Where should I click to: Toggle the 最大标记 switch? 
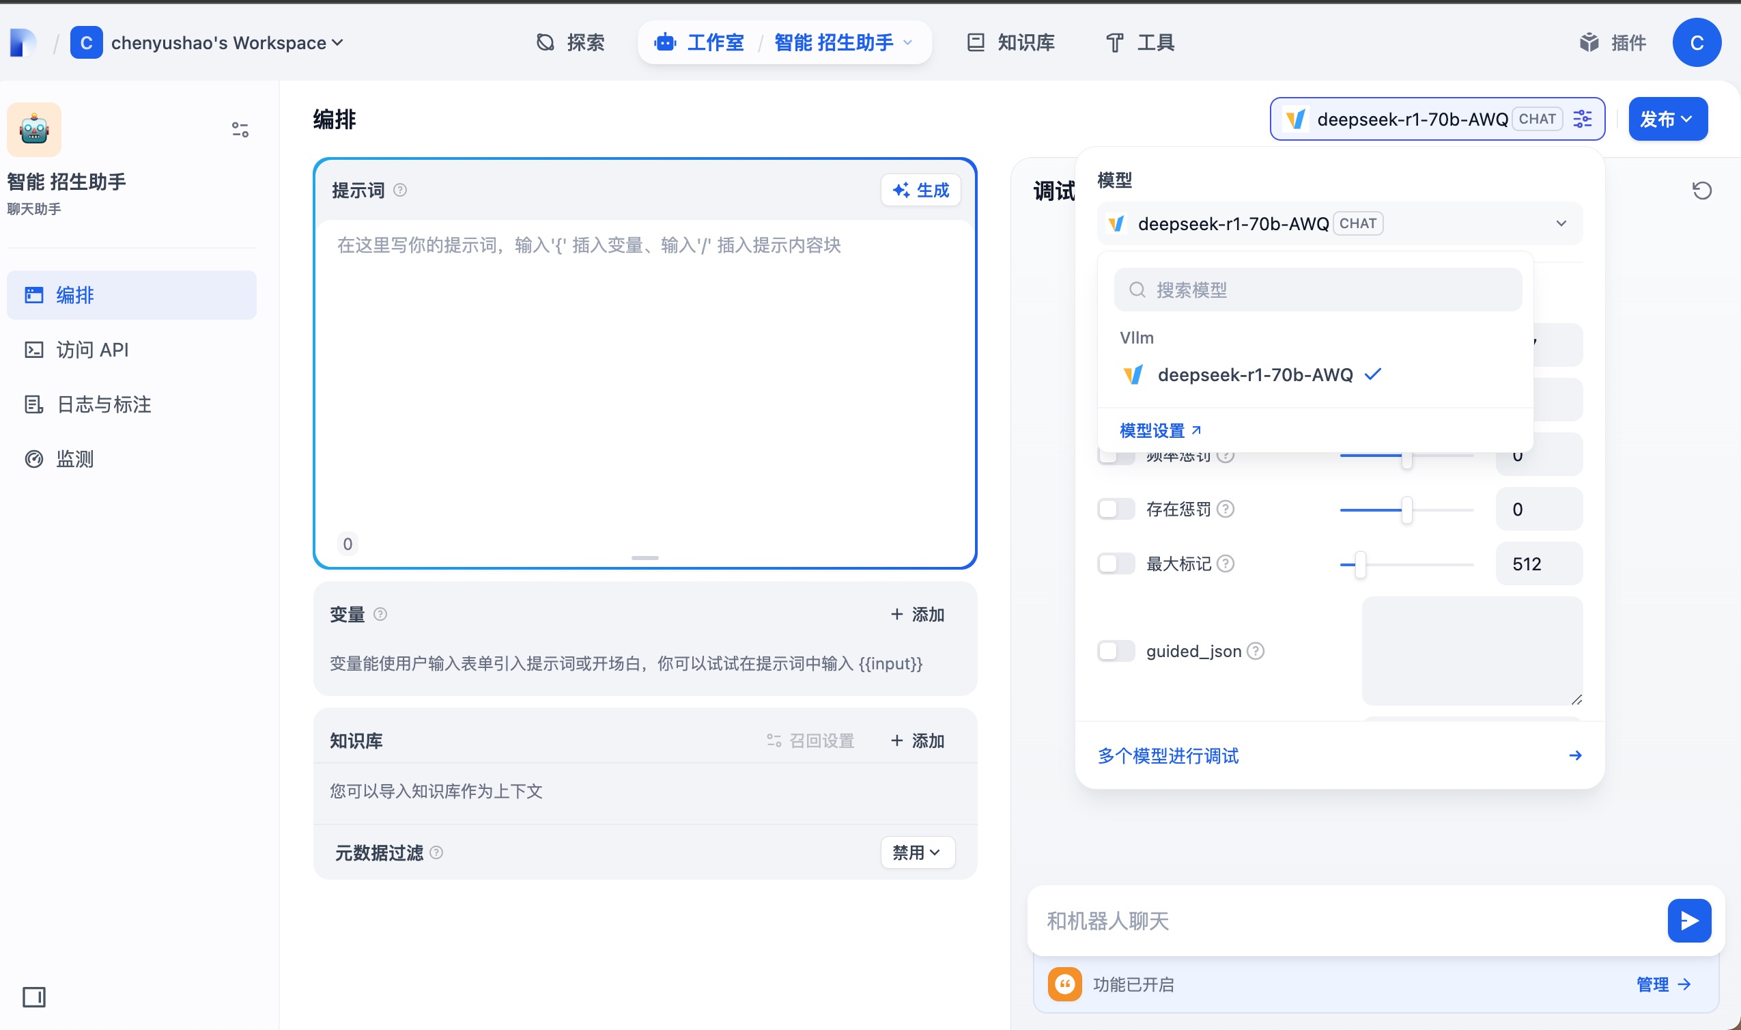1116,563
